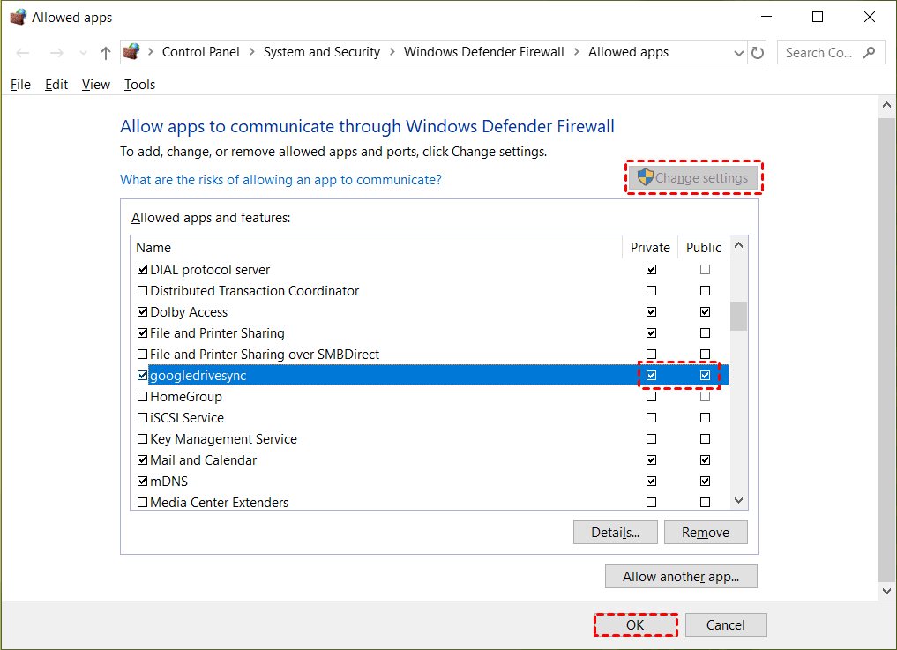Expand the address bar history dropdown
The width and height of the screenshot is (897, 650).
[x=739, y=53]
